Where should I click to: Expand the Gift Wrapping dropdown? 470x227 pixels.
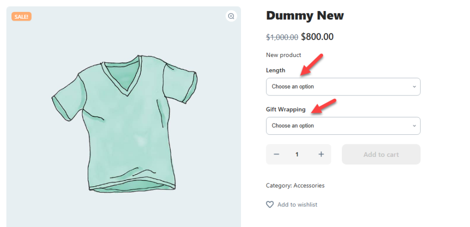(x=343, y=126)
